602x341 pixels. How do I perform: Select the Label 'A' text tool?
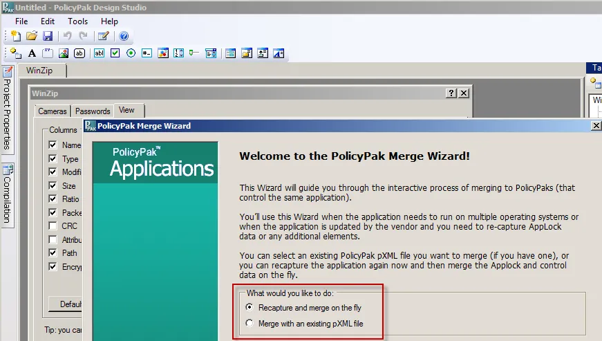(32, 53)
